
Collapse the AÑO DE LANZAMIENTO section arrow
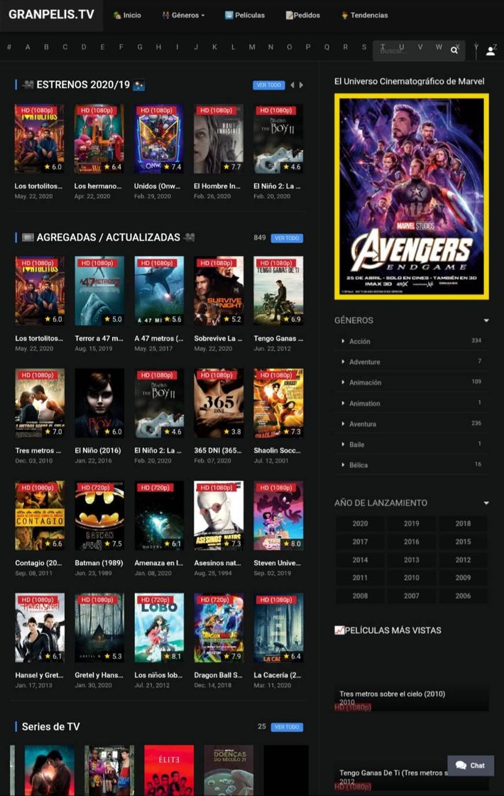click(486, 503)
